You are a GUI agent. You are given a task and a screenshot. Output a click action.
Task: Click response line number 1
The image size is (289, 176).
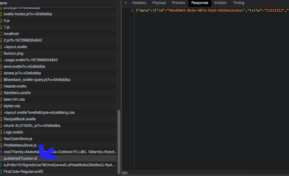pyautogui.click(x=132, y=10)
